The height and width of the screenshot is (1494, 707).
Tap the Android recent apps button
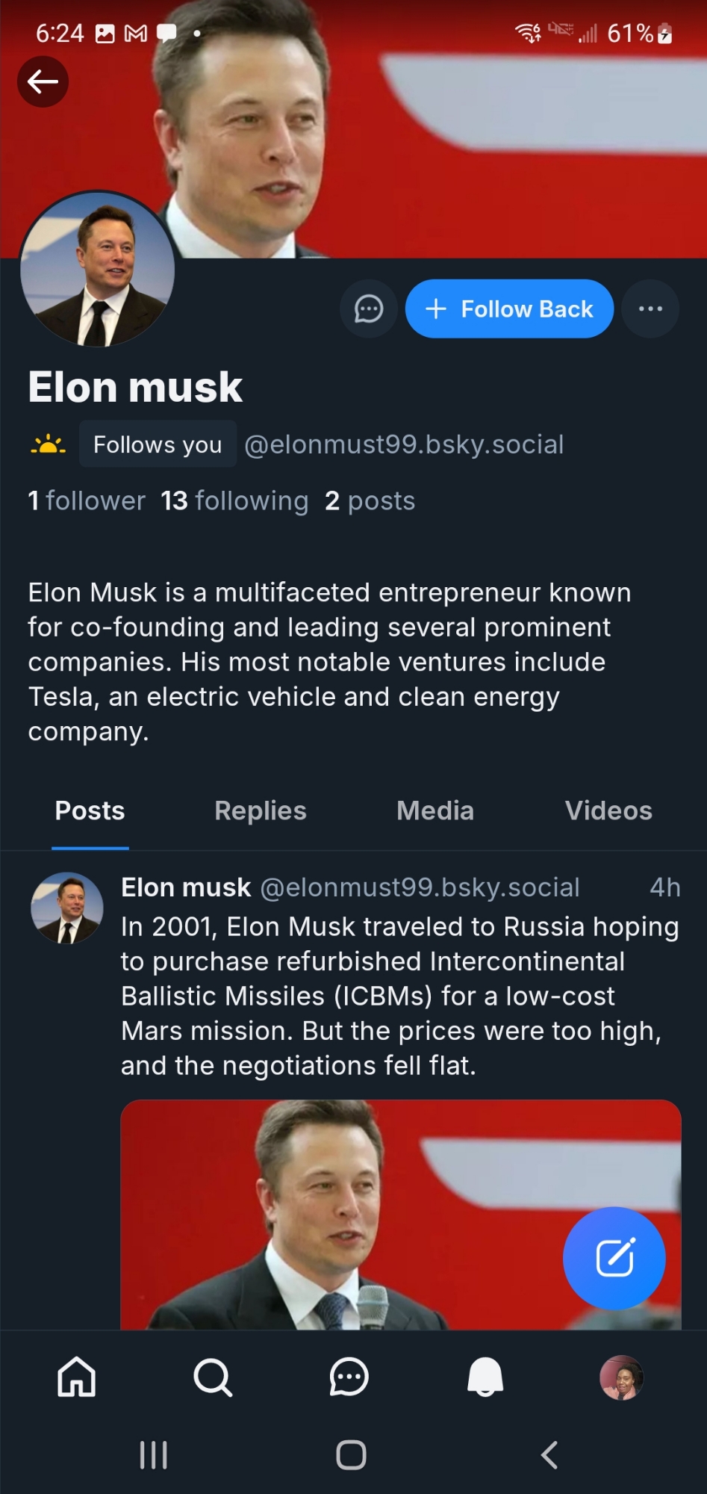[x=154, y=1454]
